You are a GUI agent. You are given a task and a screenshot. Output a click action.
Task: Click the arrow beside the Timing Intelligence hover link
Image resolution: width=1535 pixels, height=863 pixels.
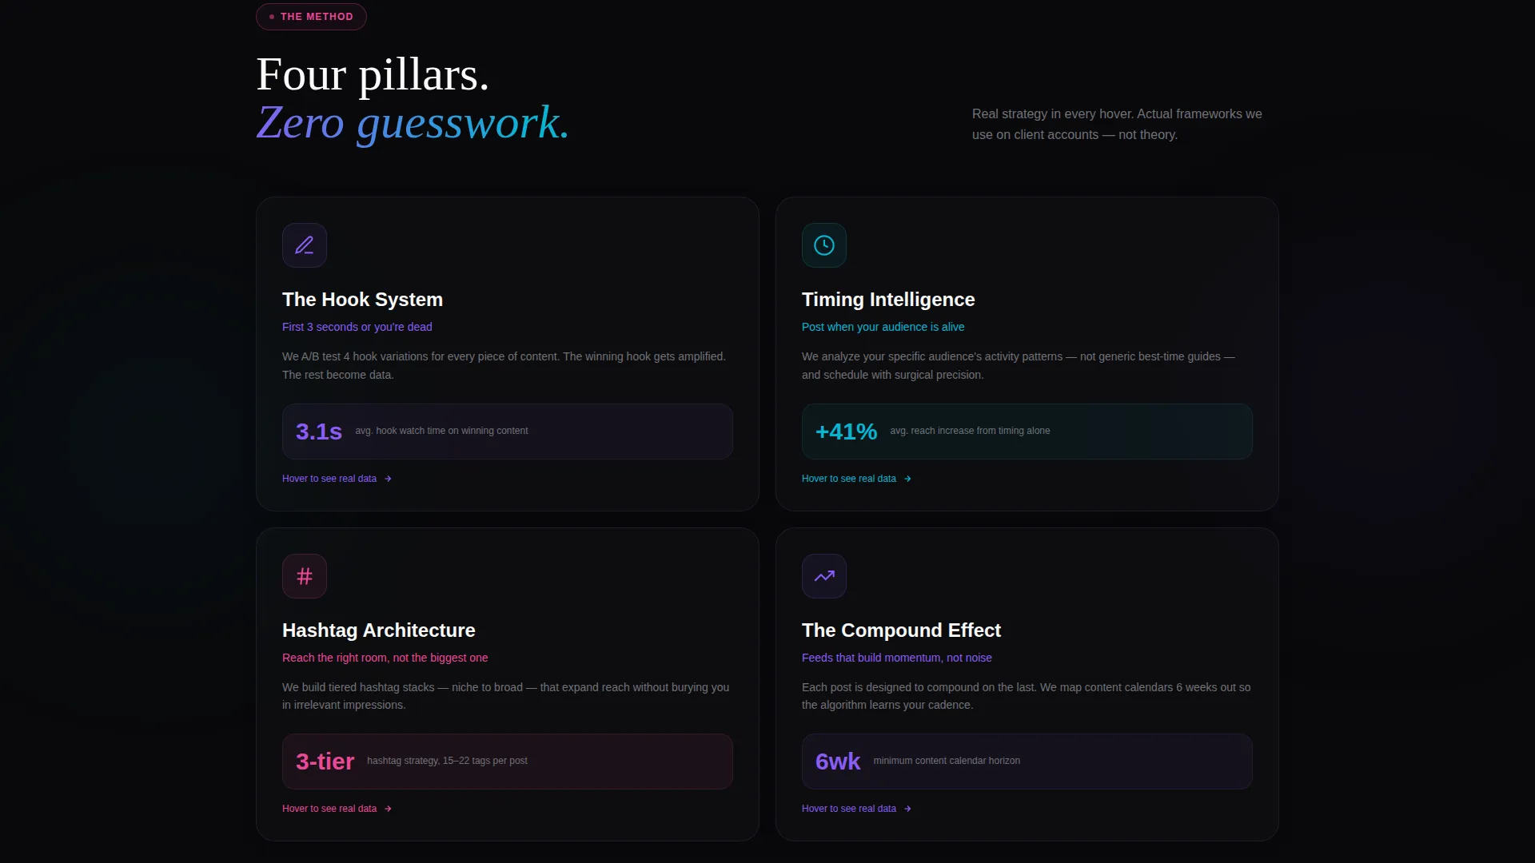tap(907, 479)
